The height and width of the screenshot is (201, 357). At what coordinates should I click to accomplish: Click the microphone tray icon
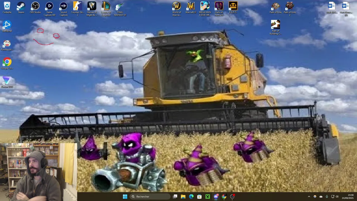tap(327, 197)
